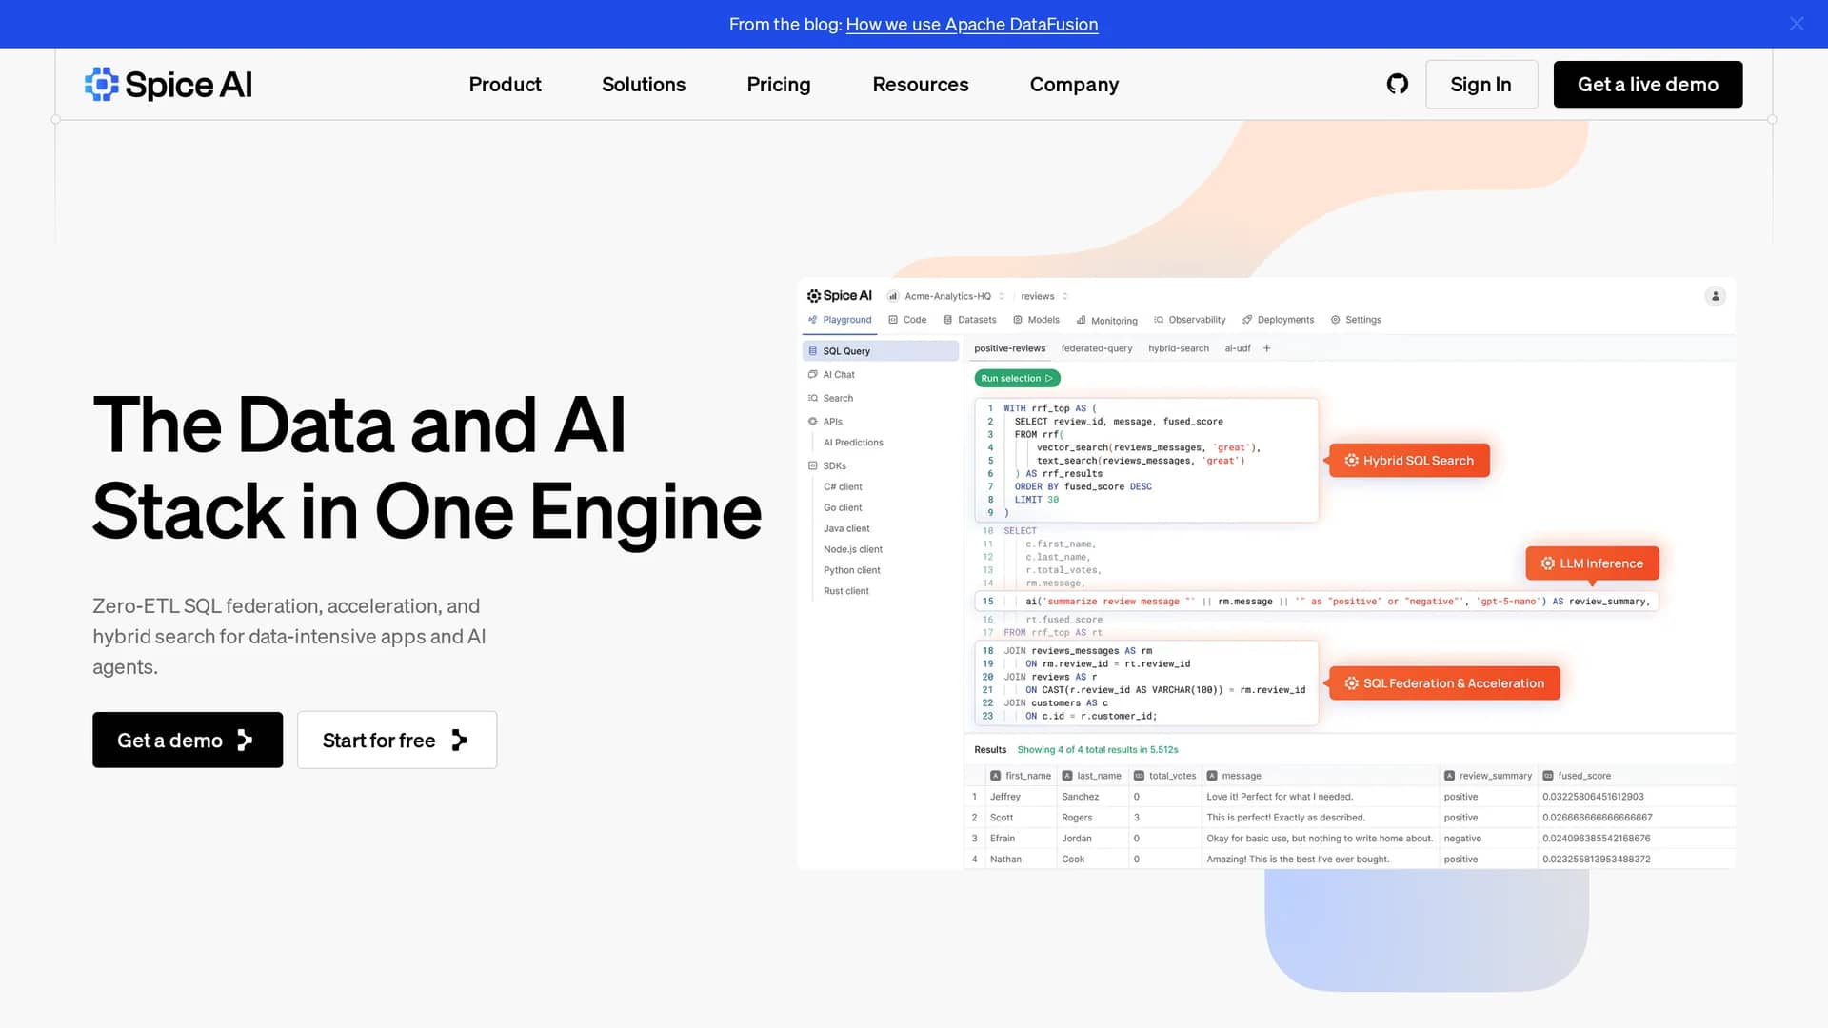Open Settings tab in dashboard
Image resolution: width=1828 pixels, height=1028 pixels.
point(1356,320)
